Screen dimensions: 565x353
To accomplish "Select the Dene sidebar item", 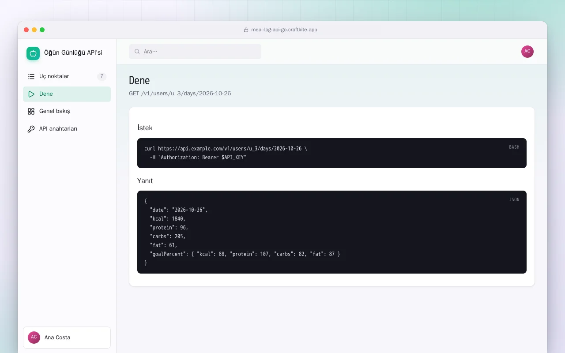I will pos(67,94).
